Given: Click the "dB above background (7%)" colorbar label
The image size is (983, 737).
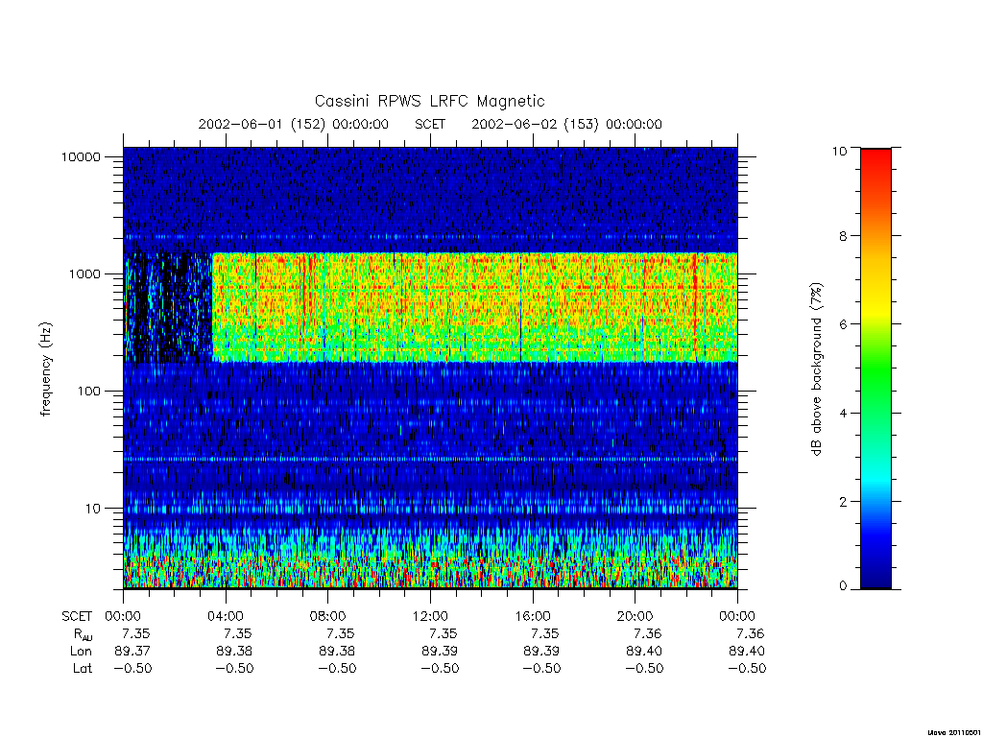Looking at the screenshot, I should 816,369.
